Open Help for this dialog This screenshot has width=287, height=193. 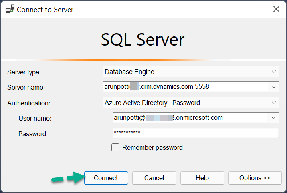click(202, 178)
